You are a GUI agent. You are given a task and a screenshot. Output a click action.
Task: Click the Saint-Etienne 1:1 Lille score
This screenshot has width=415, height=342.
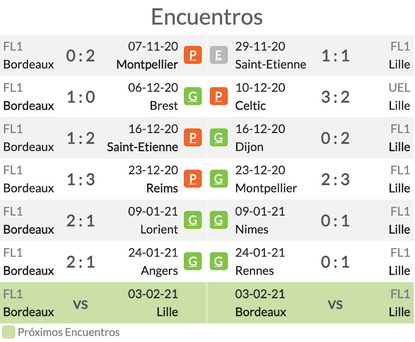click(x=335, y=56)
